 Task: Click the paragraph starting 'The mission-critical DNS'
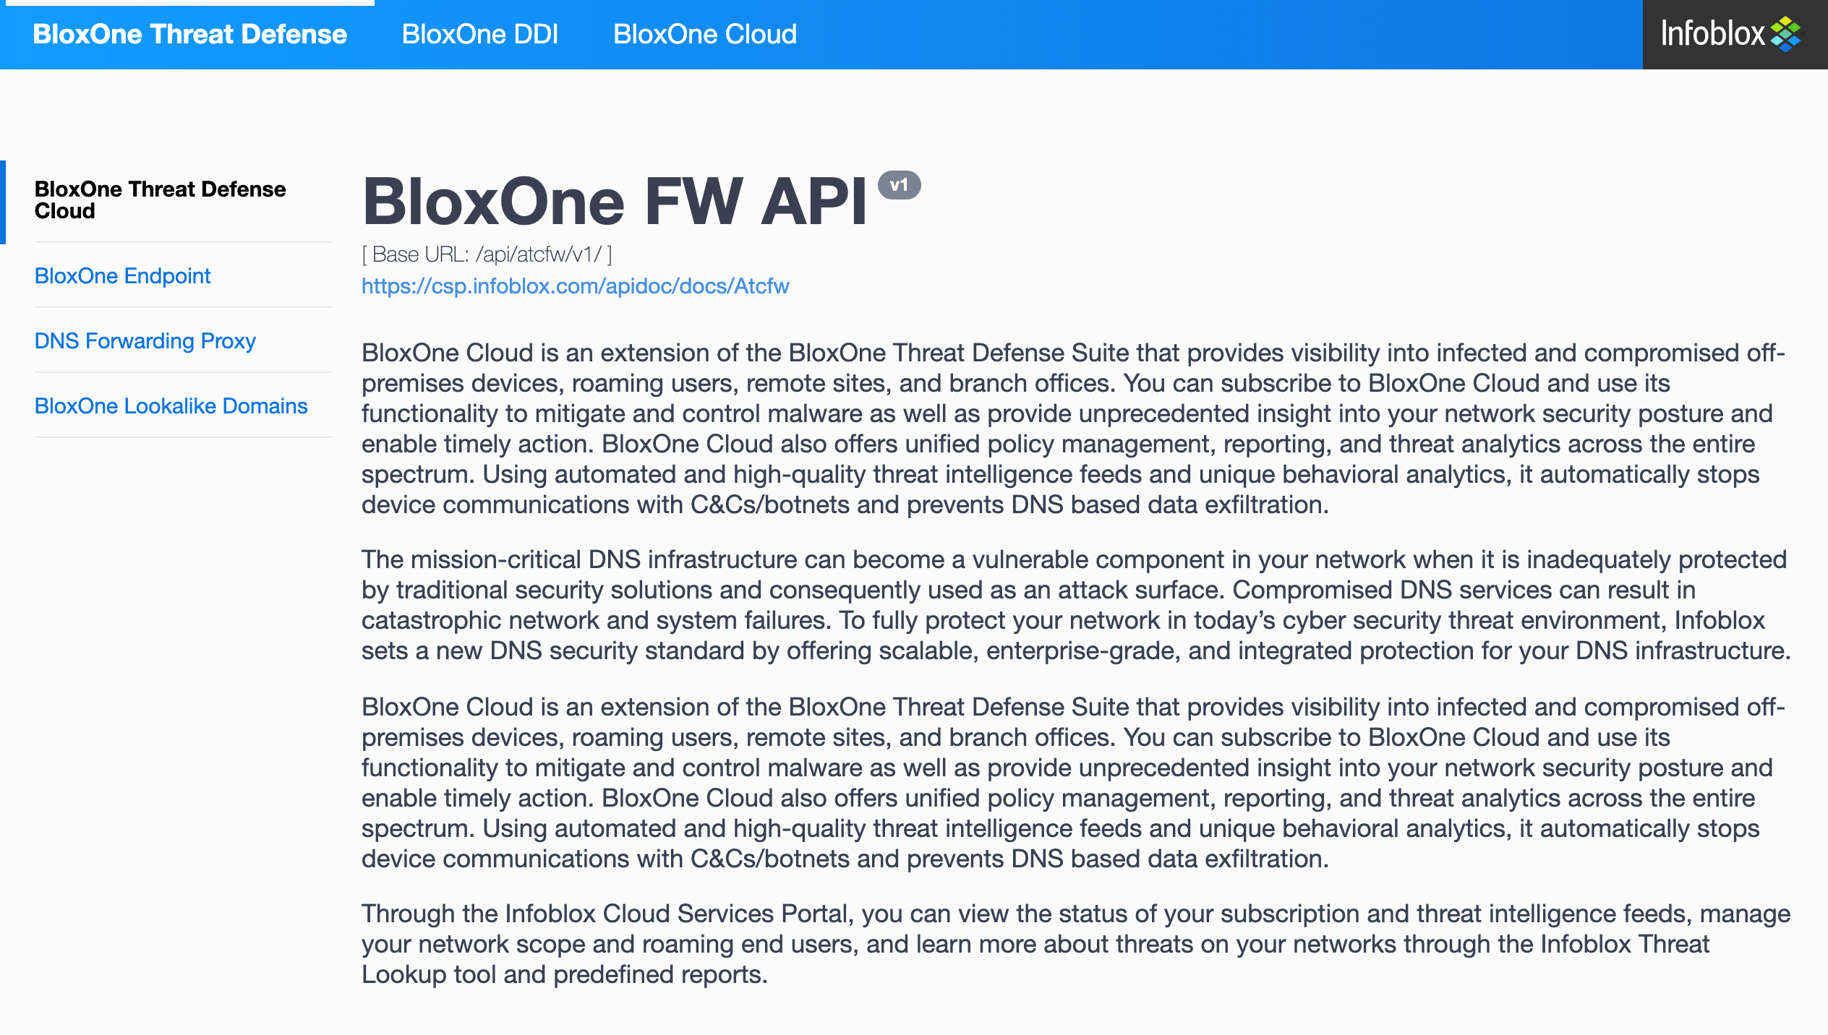[1076, 605]
